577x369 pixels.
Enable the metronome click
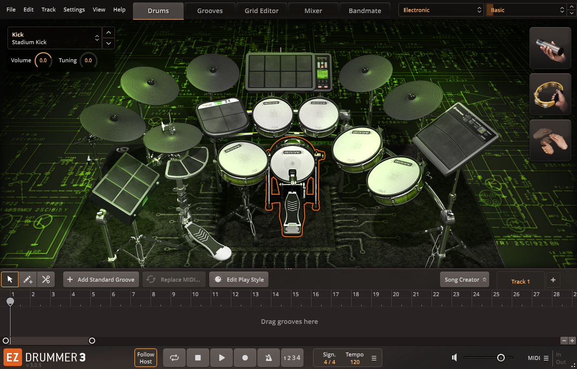tap(268, 358)
